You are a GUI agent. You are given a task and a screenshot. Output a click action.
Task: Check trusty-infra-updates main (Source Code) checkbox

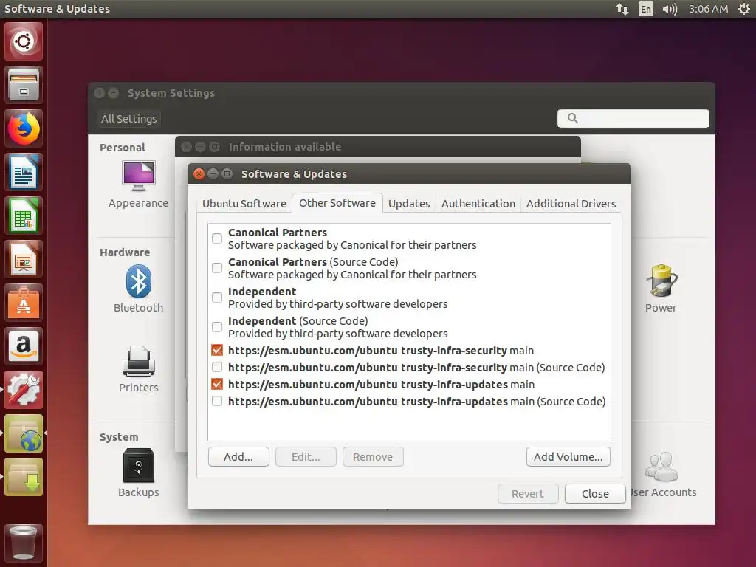click(x=217, y=401)
